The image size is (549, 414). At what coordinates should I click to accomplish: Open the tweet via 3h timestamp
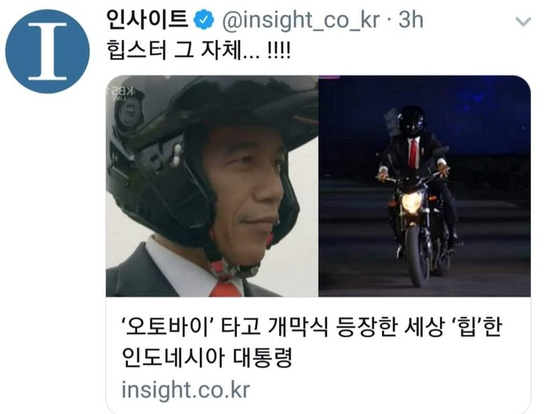[x=411, y=20]
